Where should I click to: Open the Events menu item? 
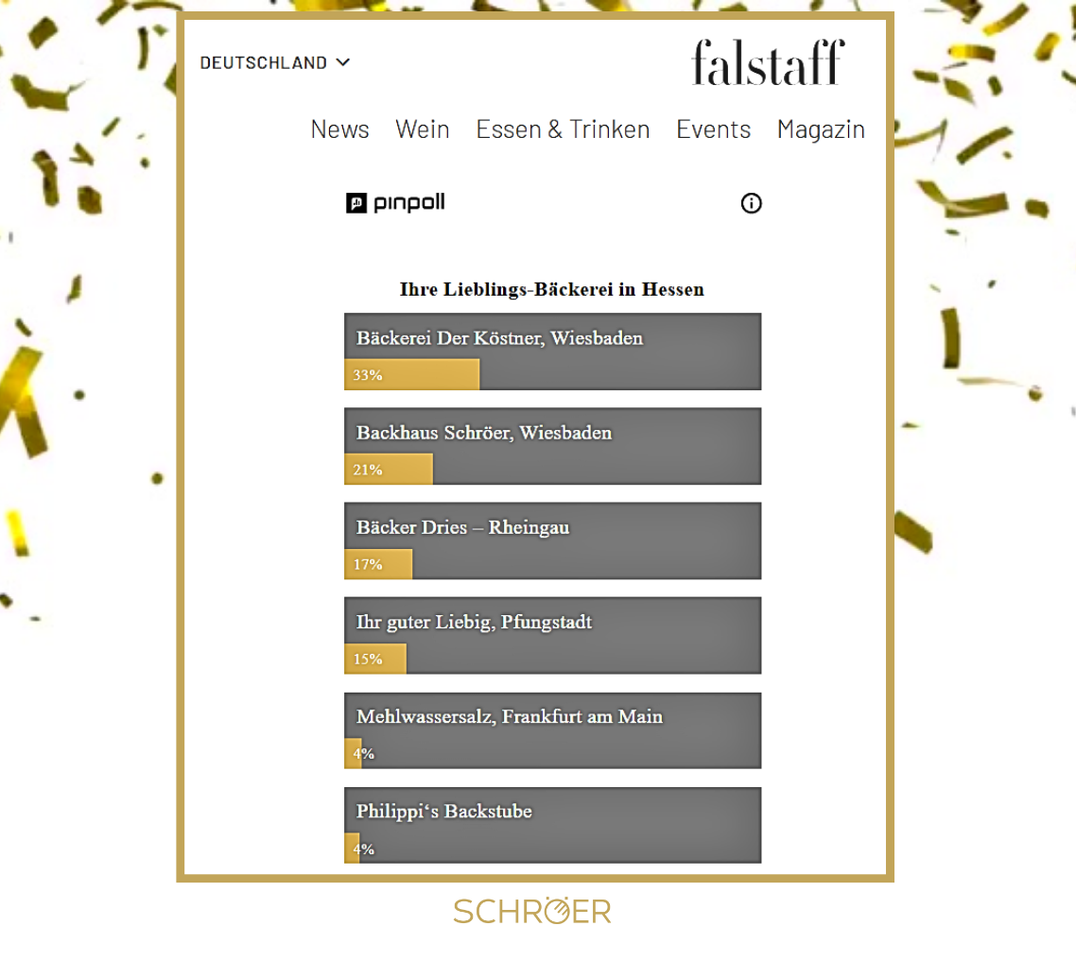pos(713,129)
